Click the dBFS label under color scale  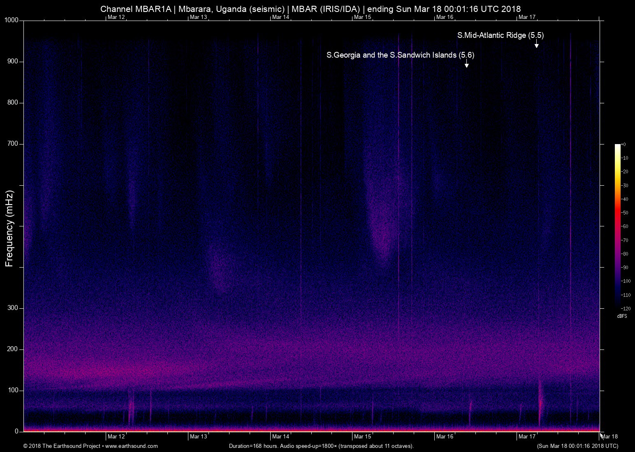pos(622,316)
